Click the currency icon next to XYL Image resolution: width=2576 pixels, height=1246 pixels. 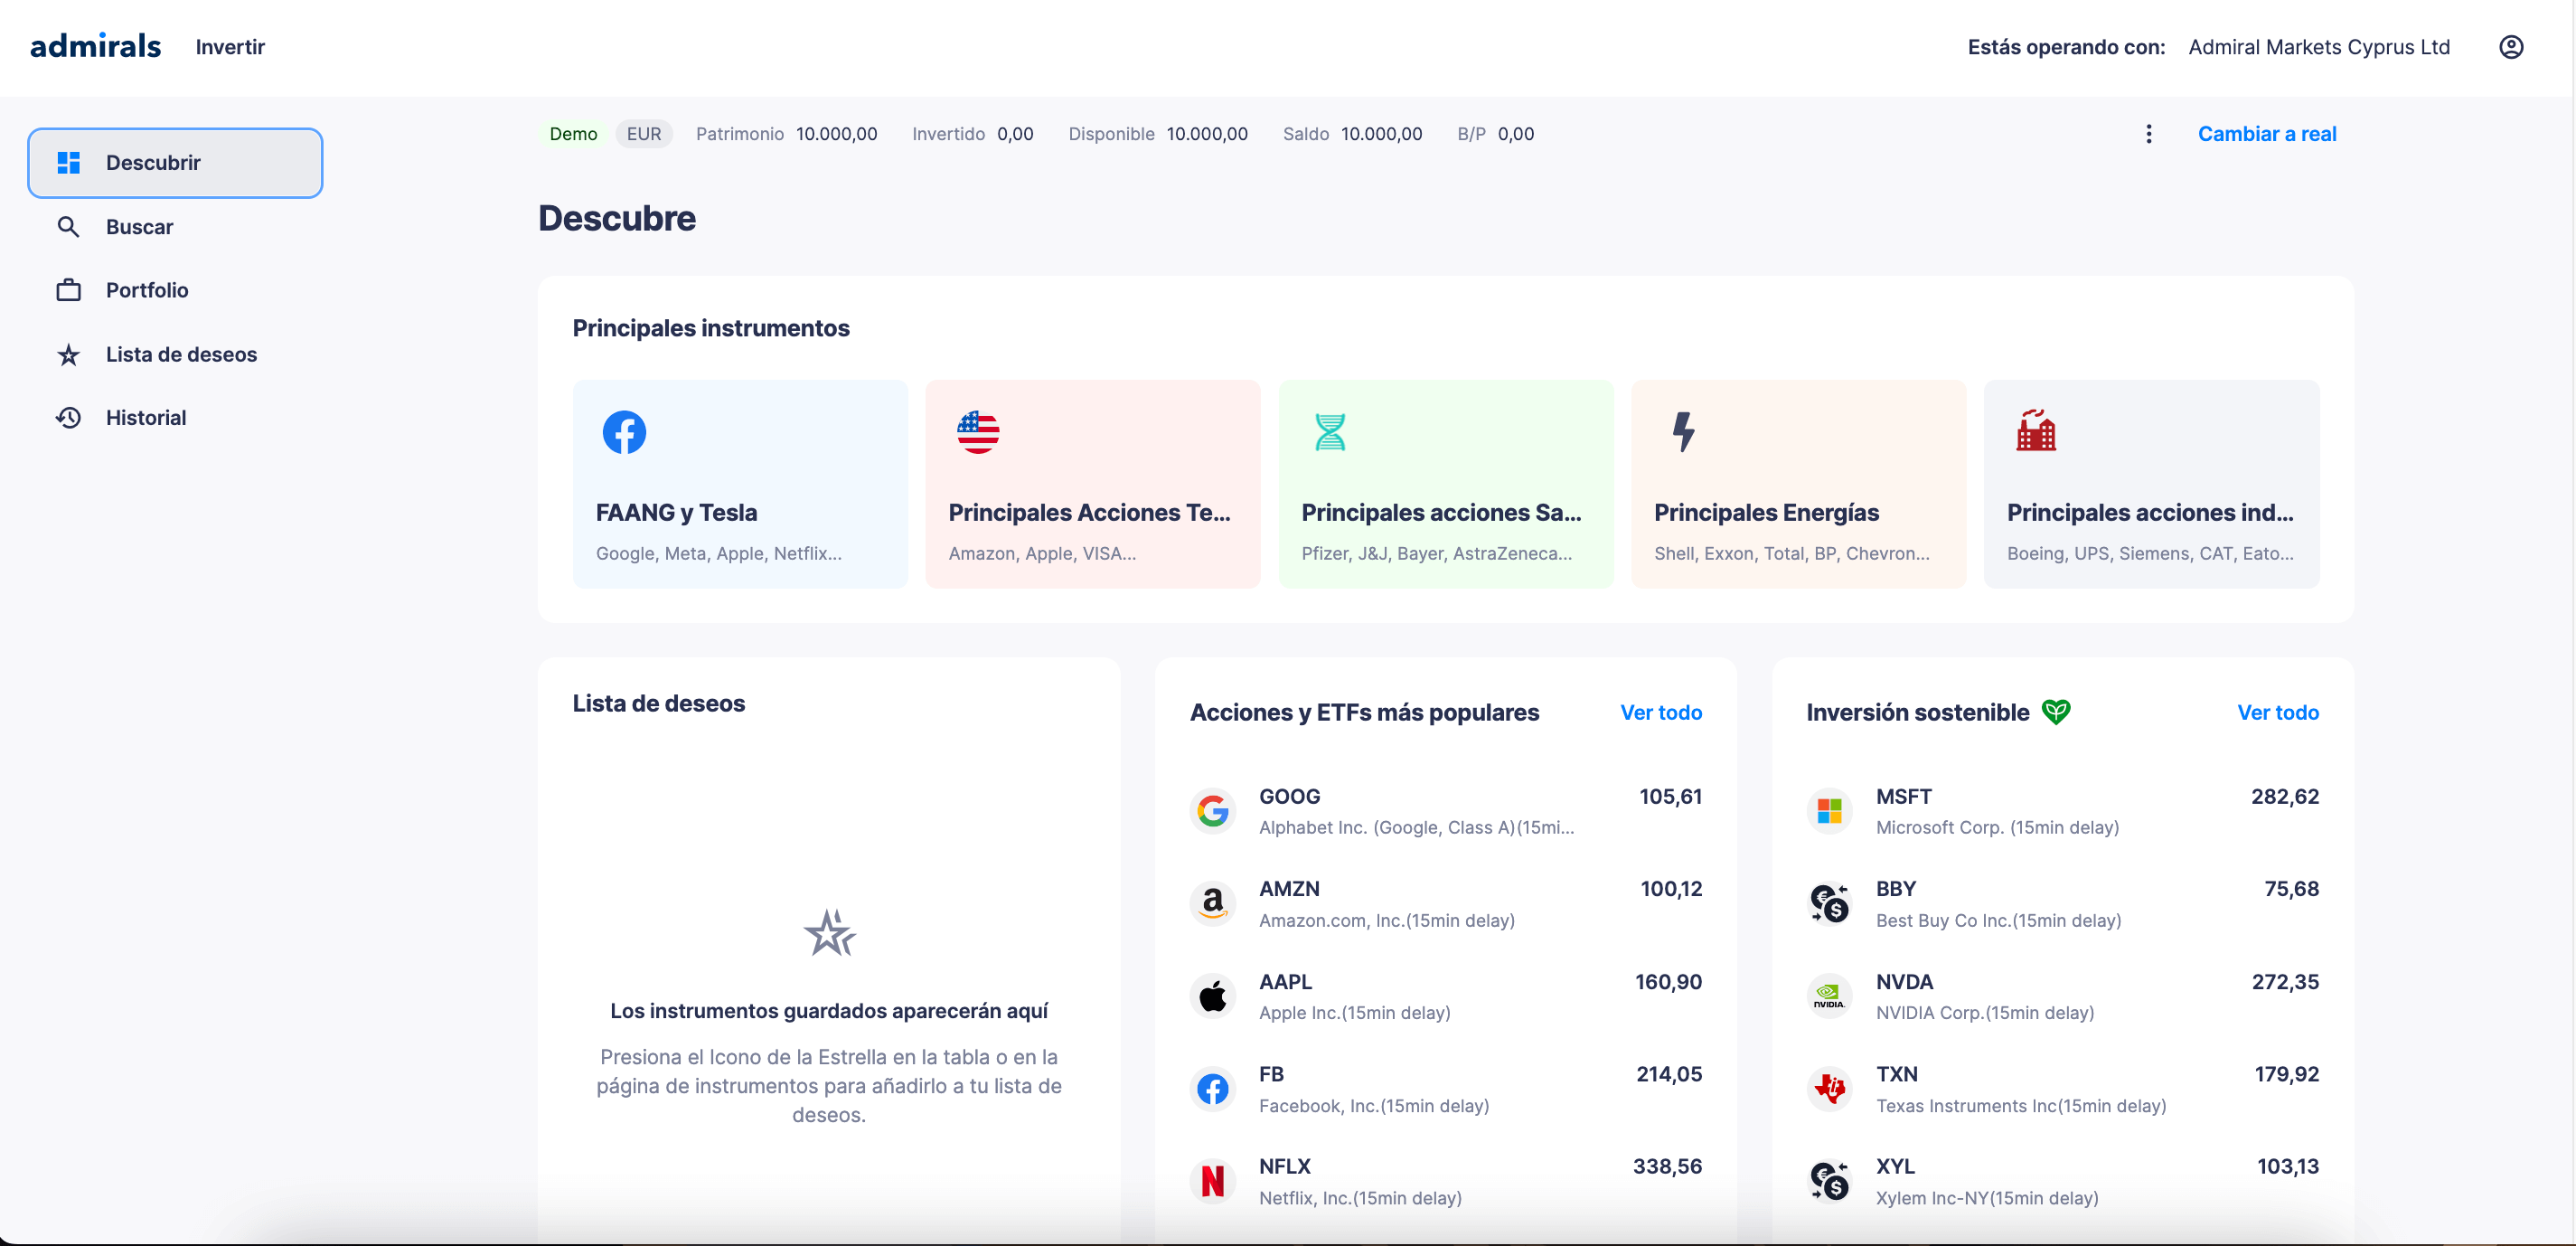click(x=1830, y=1181)
